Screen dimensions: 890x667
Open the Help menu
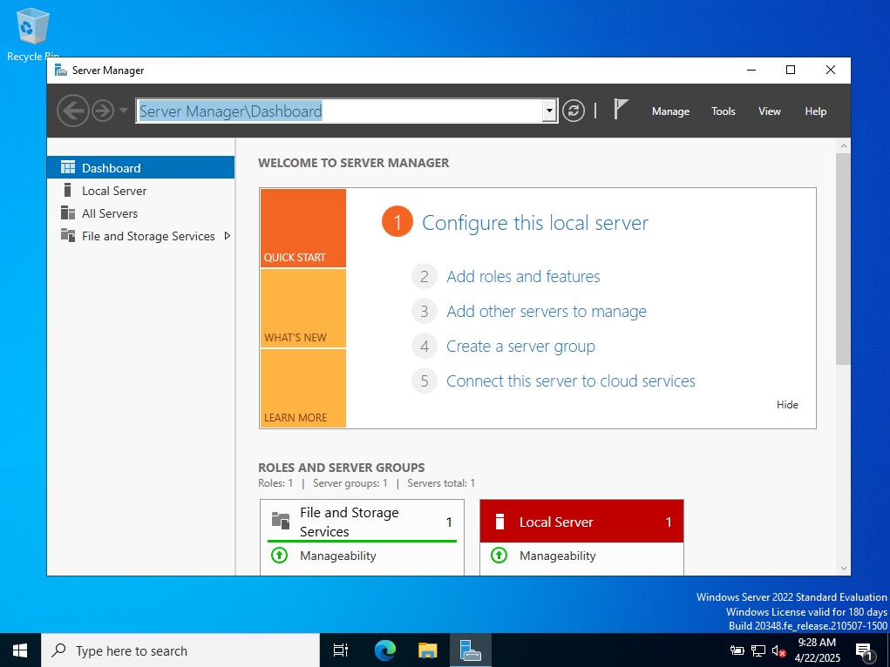click(x=815, y=111)
